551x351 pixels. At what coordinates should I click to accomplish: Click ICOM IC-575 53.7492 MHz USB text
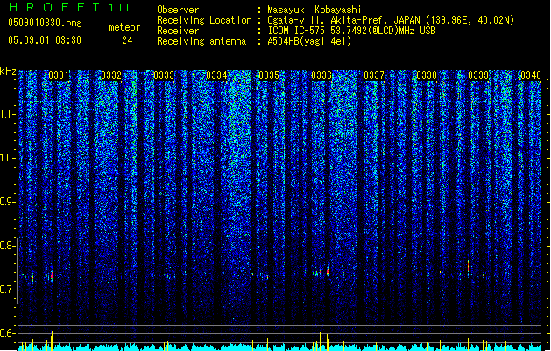coord(351,31)
